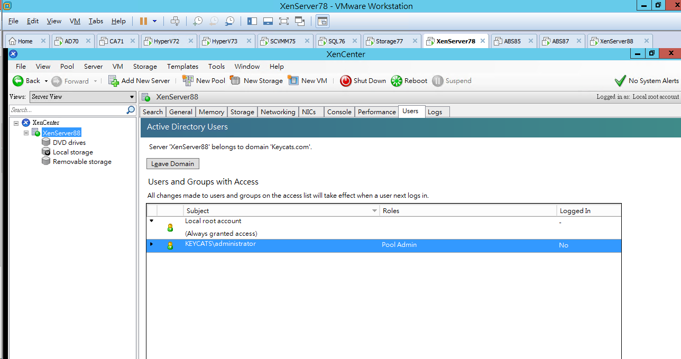Close the ABS85 VM tab

(530, 41)
